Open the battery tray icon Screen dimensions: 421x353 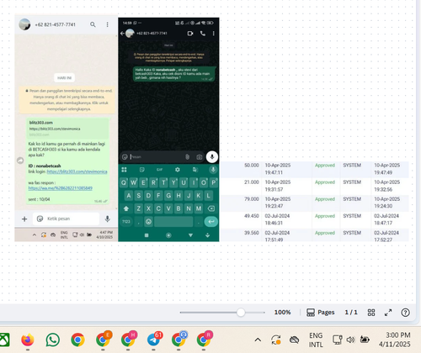pyautogui.click(x=365, y=340)
